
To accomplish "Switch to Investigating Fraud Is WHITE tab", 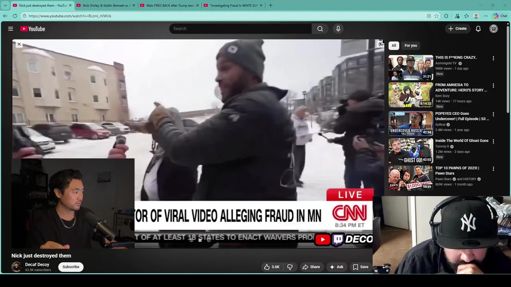I will (x=233, y=6).
